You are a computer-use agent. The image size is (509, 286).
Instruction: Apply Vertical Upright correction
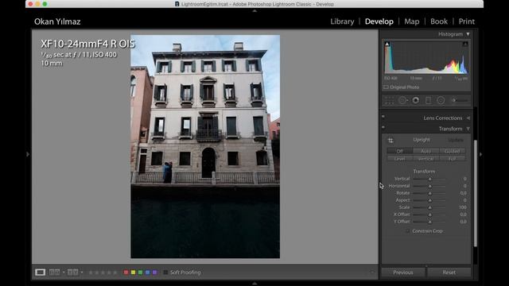pyautogui.click(x=426, y=159)
